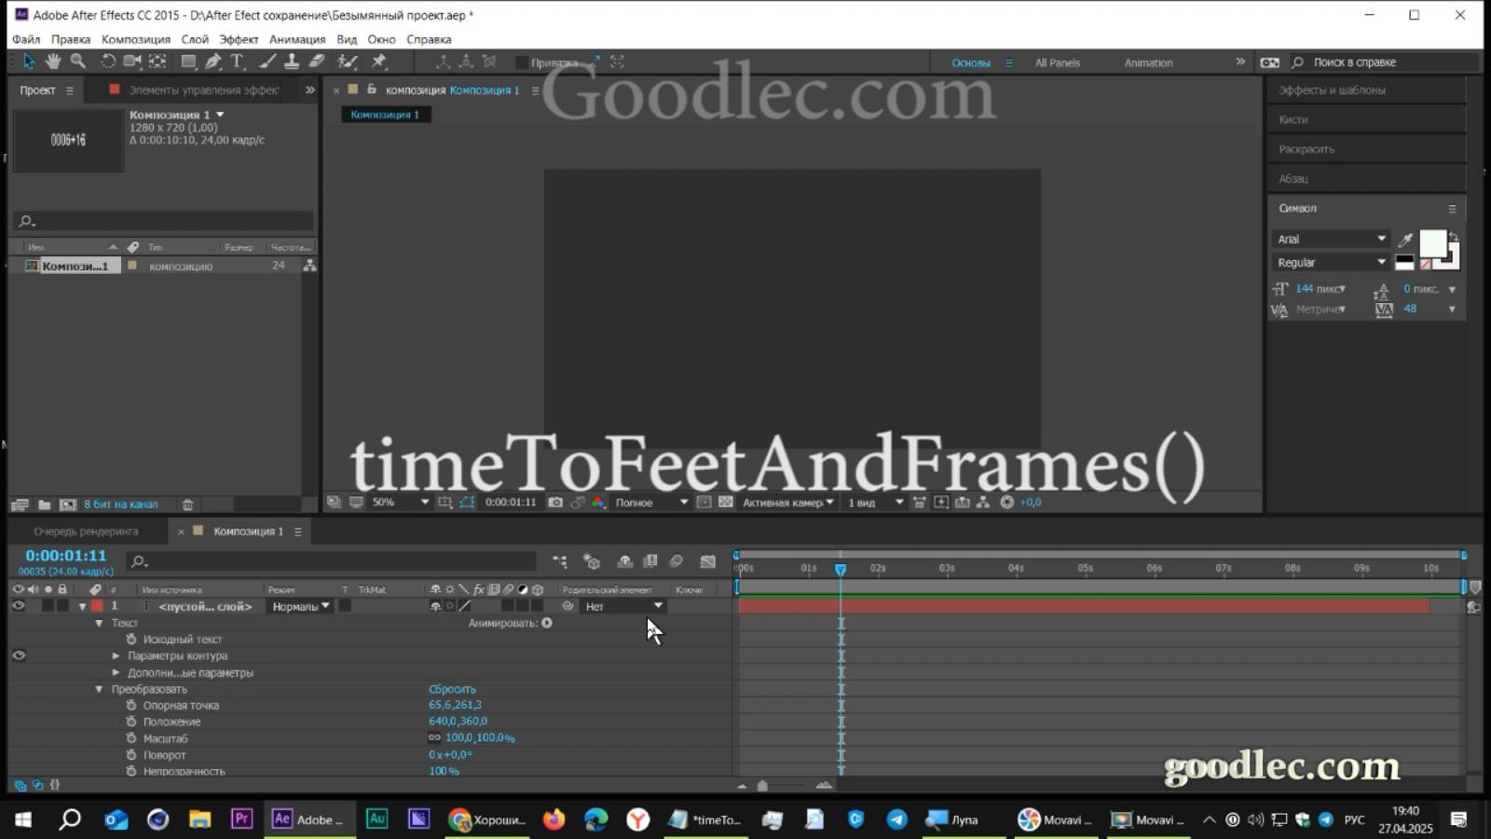Take a snapshot of the composition

(x=555, y=502)
